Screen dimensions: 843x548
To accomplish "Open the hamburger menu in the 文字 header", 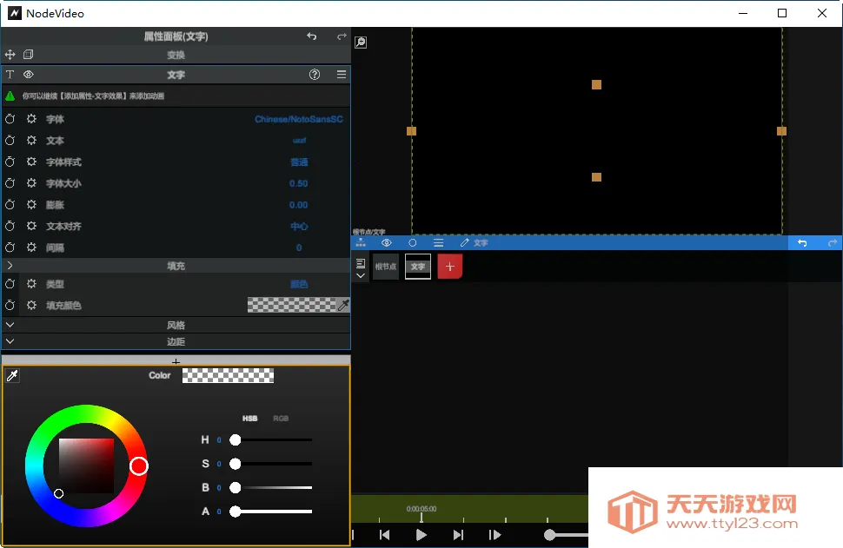I will click(342, 75).
